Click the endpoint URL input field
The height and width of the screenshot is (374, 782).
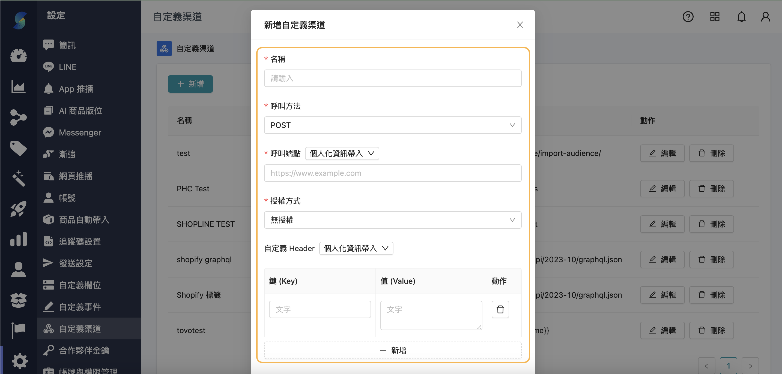point(393,173)
